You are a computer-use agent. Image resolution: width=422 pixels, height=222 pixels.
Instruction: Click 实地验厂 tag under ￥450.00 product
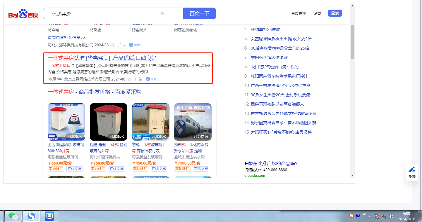pos(140,169)
